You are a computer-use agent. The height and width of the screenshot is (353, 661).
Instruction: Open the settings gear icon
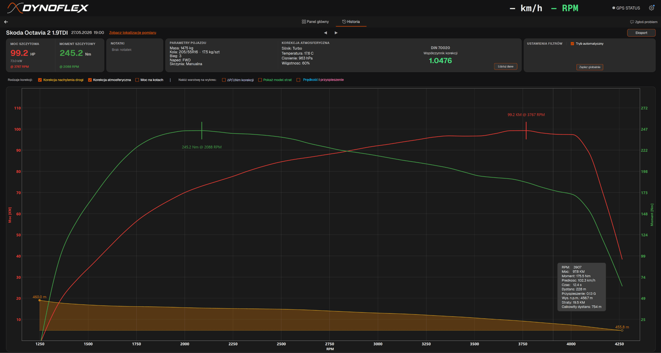[x=651, y=8]
